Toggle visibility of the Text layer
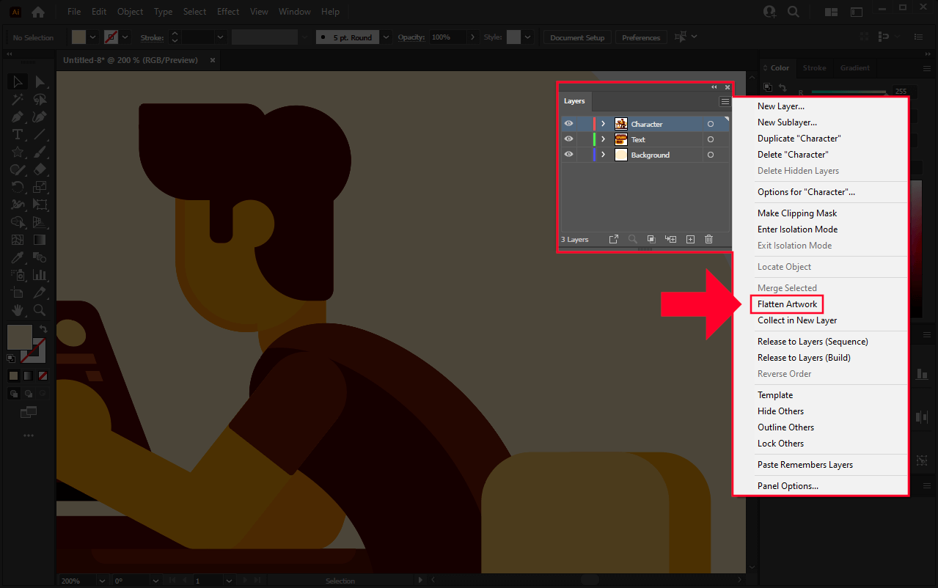 [568, 139]
